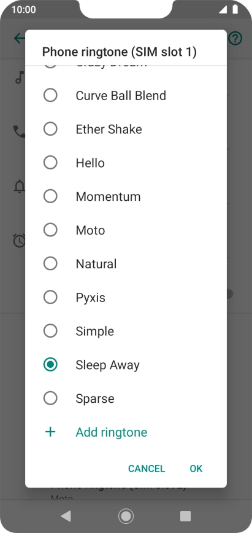The width and height of the screenshot is (252, 533).
Task: Tap the alarm clock icon behind the dialog
Action: click(20, 240)
